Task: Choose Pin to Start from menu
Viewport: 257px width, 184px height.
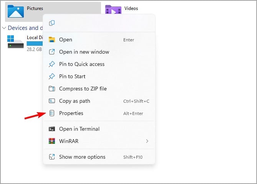Action: point(72,76)
